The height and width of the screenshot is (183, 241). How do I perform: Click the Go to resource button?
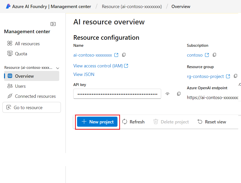point(32,107)
